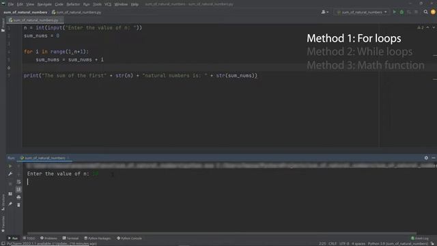This screenshot has height=246, width=437.
Task: Open the File menu
Action: (x=11, y=4)
